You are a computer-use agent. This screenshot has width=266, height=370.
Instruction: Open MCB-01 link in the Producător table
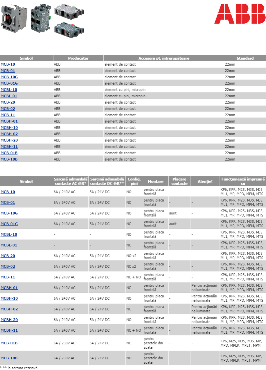pos(8,71)
